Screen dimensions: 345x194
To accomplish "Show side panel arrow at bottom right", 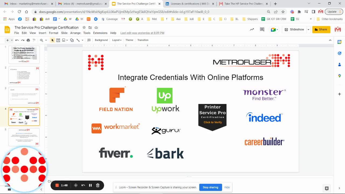I will click(339, 188).
